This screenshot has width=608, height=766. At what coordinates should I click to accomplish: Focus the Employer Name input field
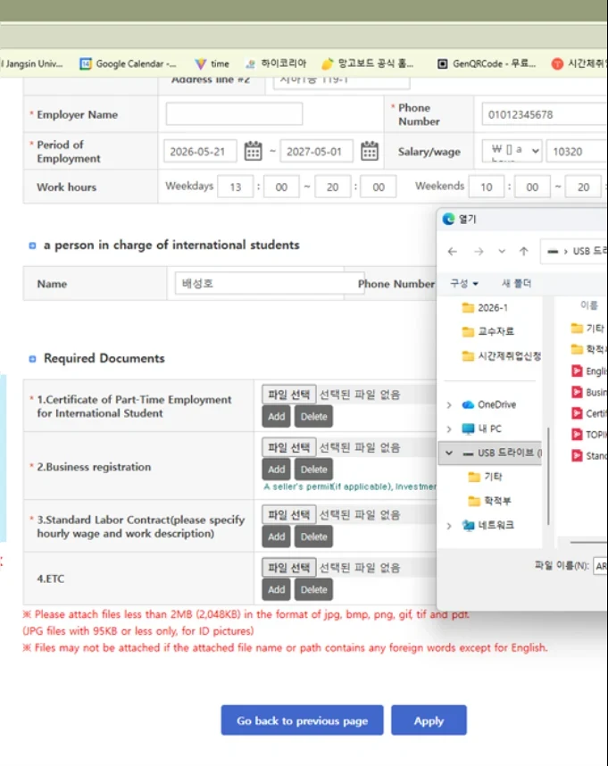(234, 113)
